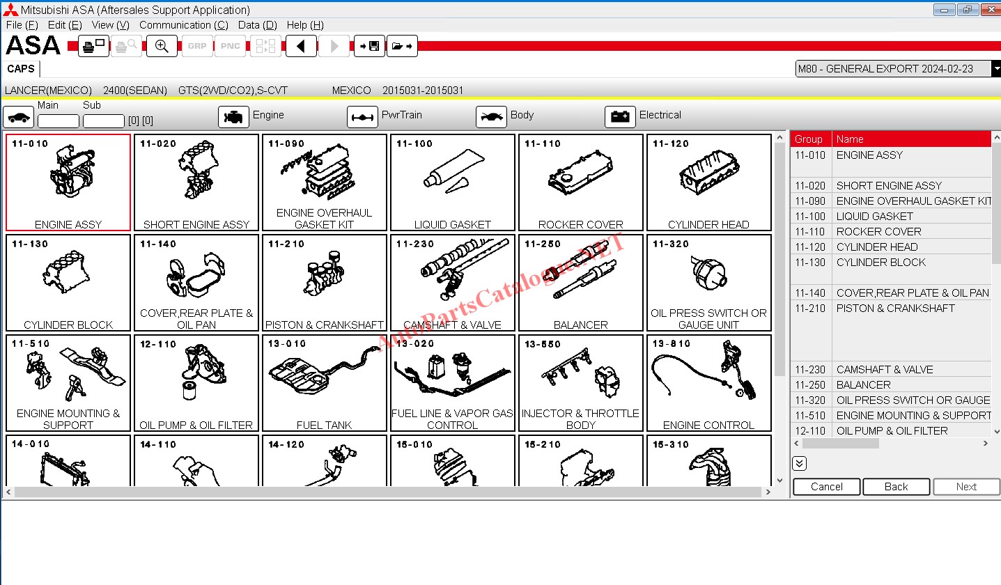Click the thumbnail grid horizontal scrollbar
The height and width of the screenshot is (585, 1001).
(x=388, y=492)
